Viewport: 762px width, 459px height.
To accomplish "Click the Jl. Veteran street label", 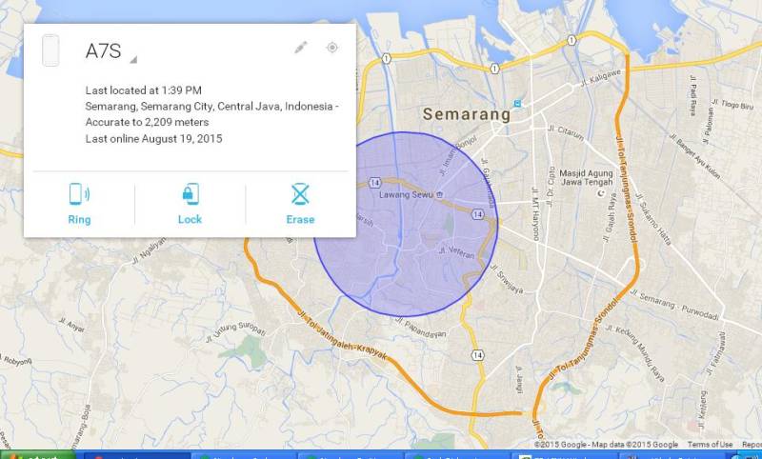I will 456,253.
